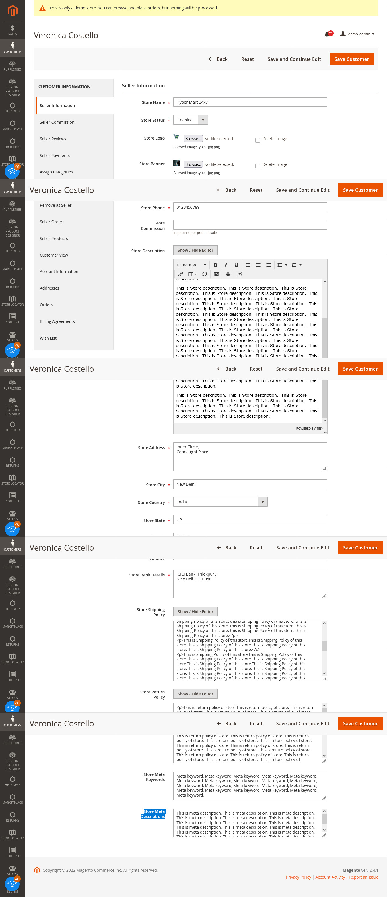This screenshot has height=897, width=387.
Task: Tick Delete Image for Store Logo
Action: 258,140
